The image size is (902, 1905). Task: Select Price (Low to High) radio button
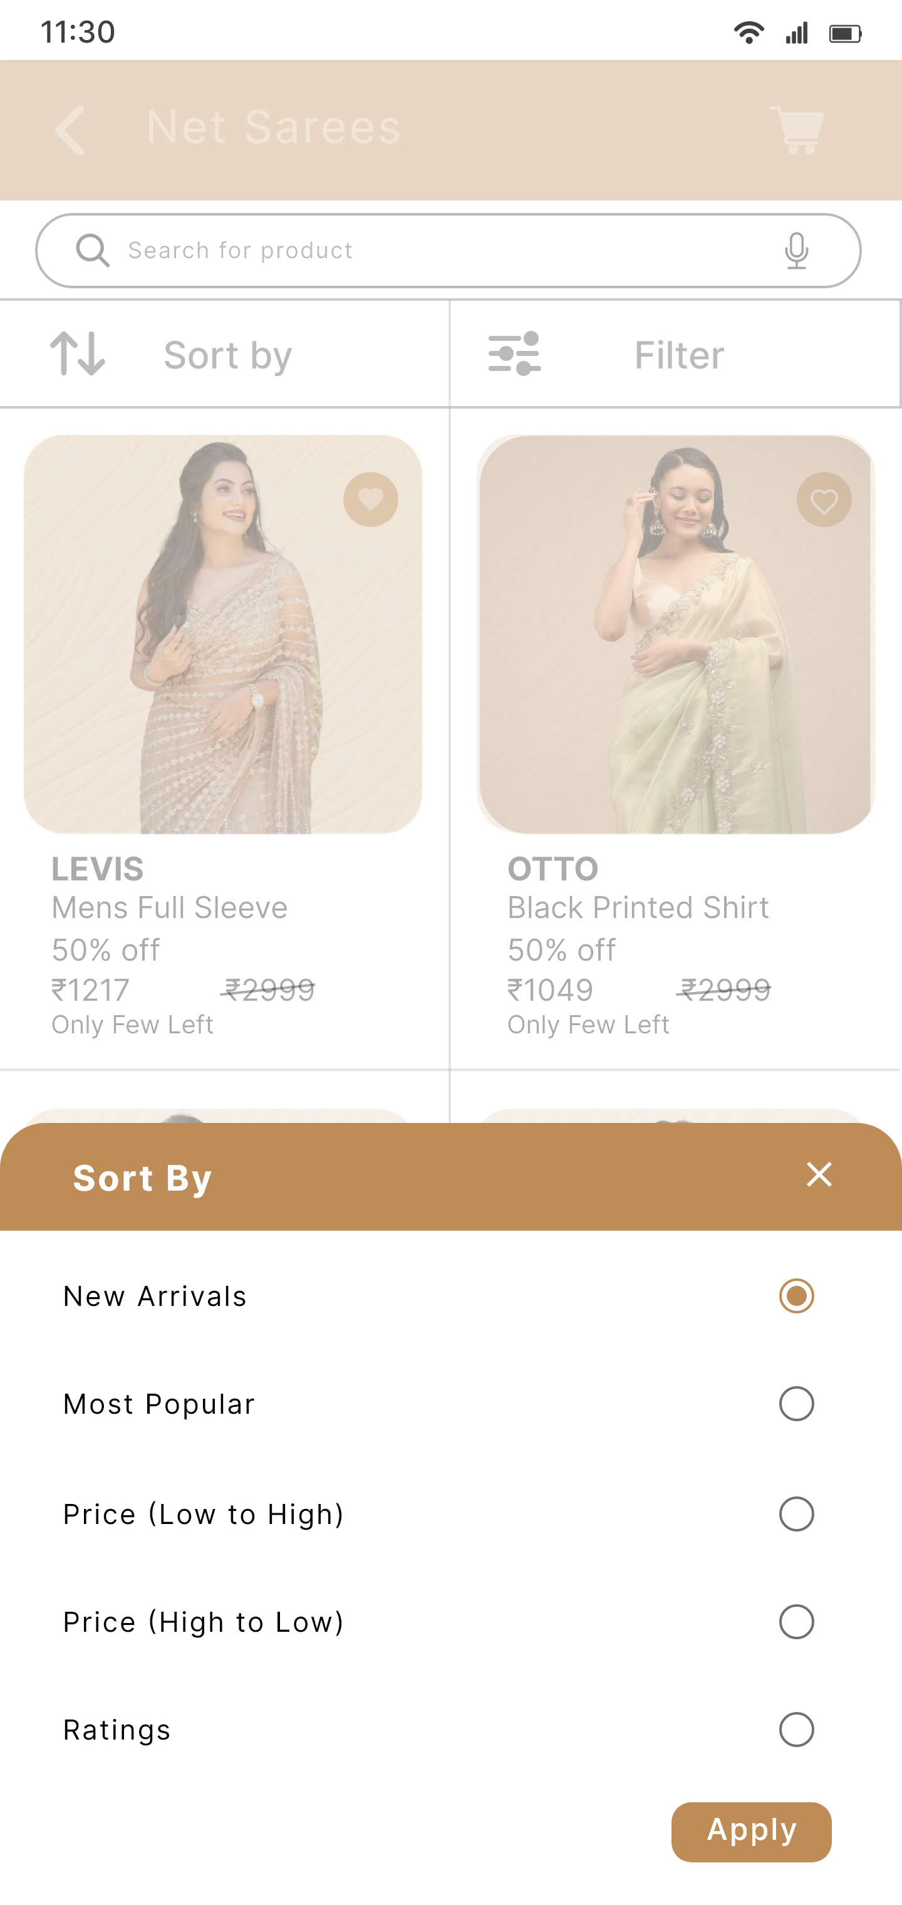pos(796,1514)
